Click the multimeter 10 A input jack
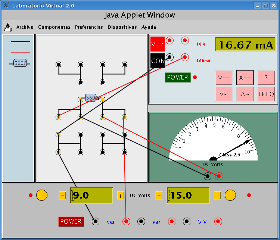This screenshot has height=240, width=280. (185, 40)
